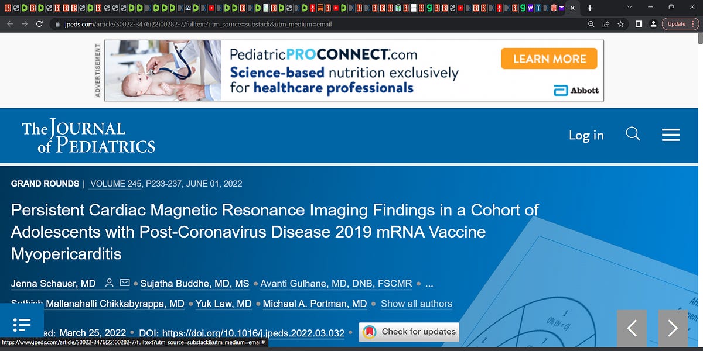Click the author profile person icon beside Jenna Schauer
Screen dimensions: 703x351
pos(109,283)
